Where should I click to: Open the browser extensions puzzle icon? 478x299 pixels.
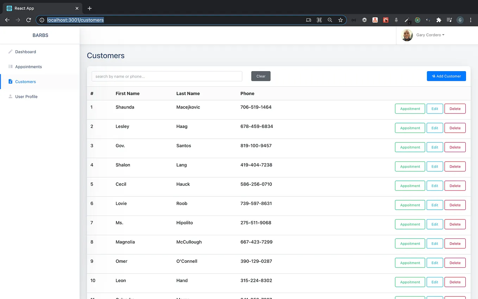(x=439, y=20)
